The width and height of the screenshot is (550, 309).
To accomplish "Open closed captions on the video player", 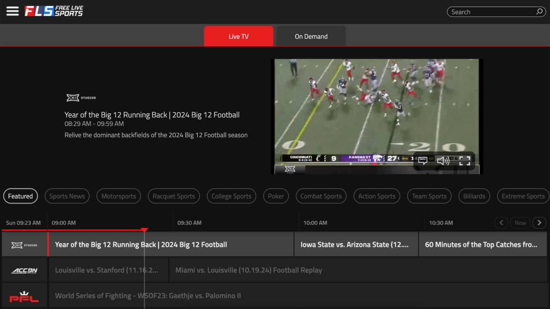I will click(x=424, y=161).
